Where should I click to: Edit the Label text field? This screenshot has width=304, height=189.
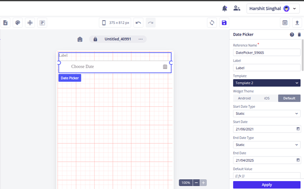(x=267, y=68)
